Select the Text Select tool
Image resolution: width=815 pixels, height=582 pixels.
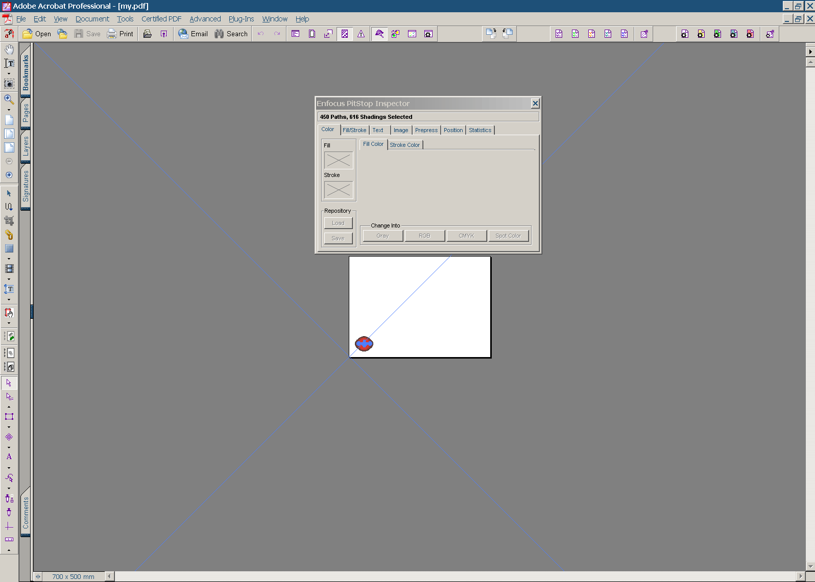[x=9, y=63]
